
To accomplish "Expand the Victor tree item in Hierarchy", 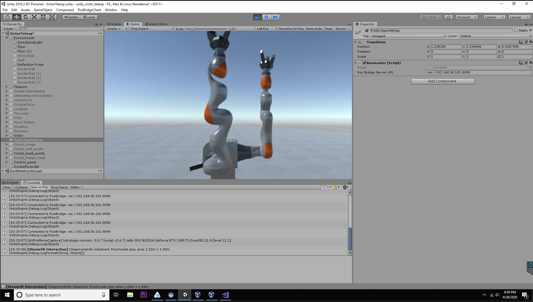I will coord(7,135).
